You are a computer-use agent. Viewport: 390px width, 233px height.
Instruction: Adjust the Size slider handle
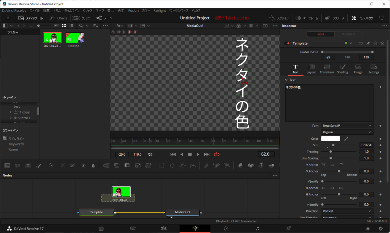coord(333,145)
